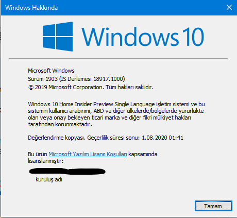Click the Bu ürün text before the link
The image size is (237, 218).
click(38, 154)
